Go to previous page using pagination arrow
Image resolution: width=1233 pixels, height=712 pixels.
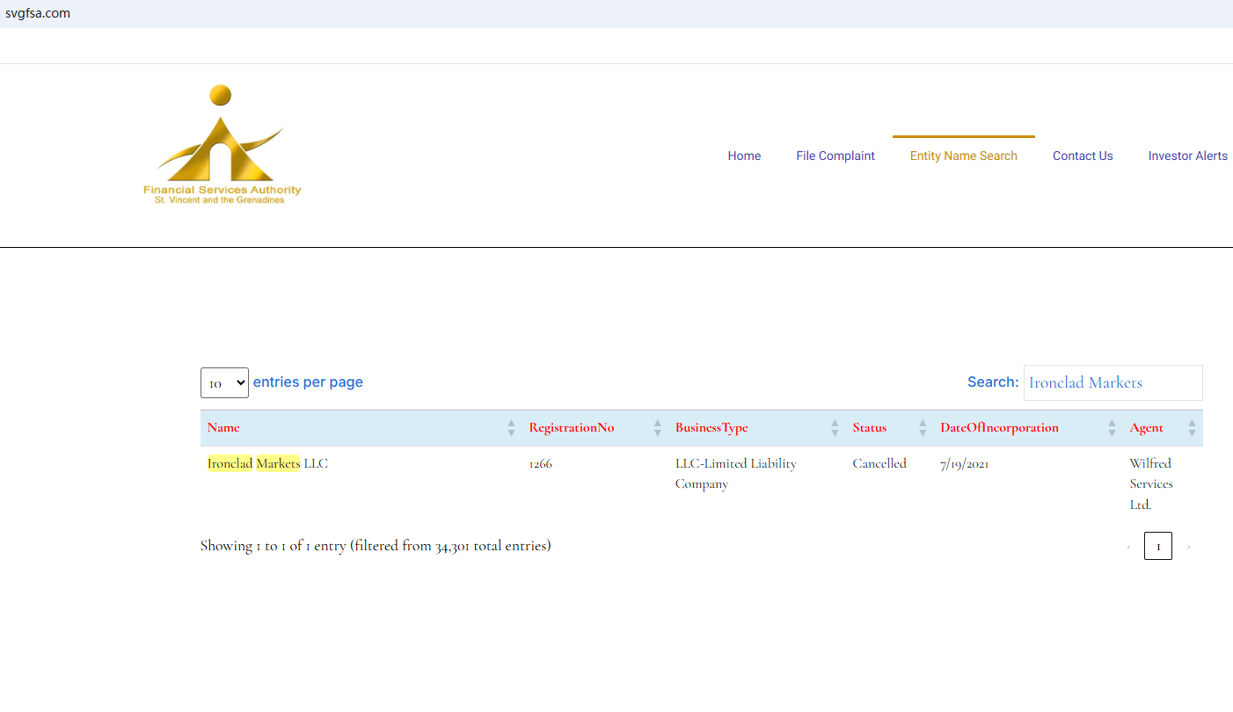click(x=1128, y=547)
